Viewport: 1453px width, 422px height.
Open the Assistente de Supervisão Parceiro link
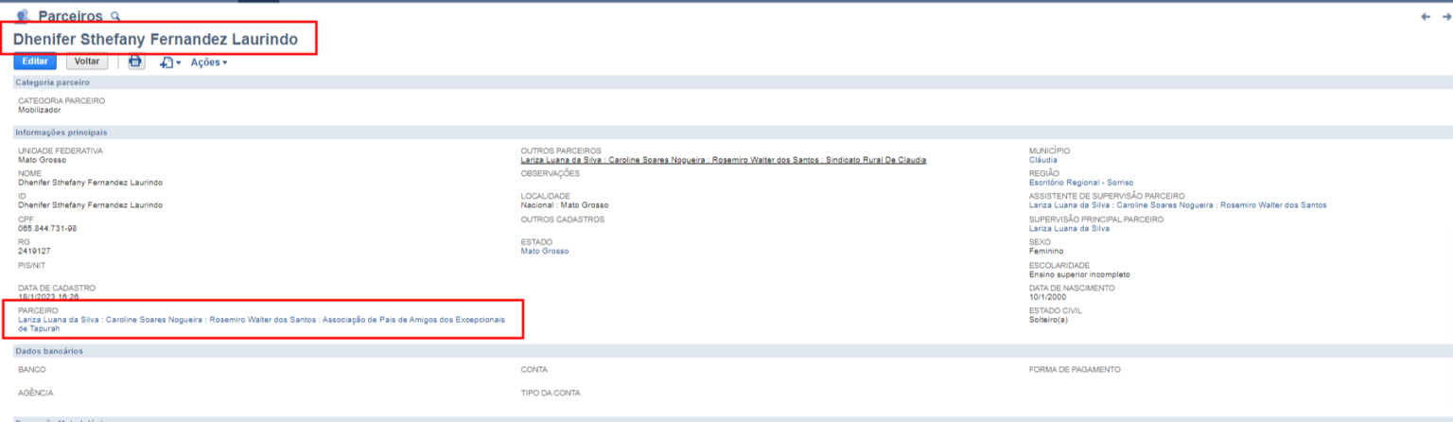[x=1177, y=205]
